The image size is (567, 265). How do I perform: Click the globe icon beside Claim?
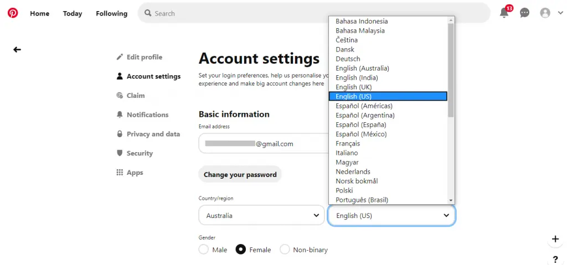[120, 96]
